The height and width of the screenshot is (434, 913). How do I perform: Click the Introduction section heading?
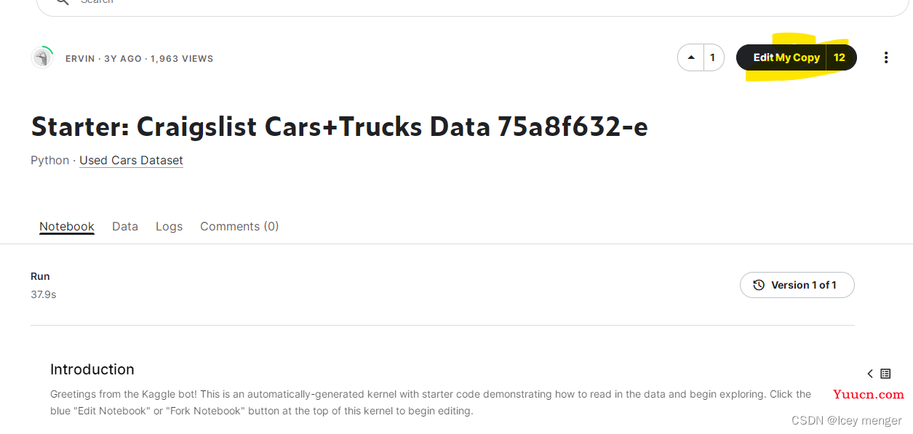pyautogui.click(x=92, y=369)
